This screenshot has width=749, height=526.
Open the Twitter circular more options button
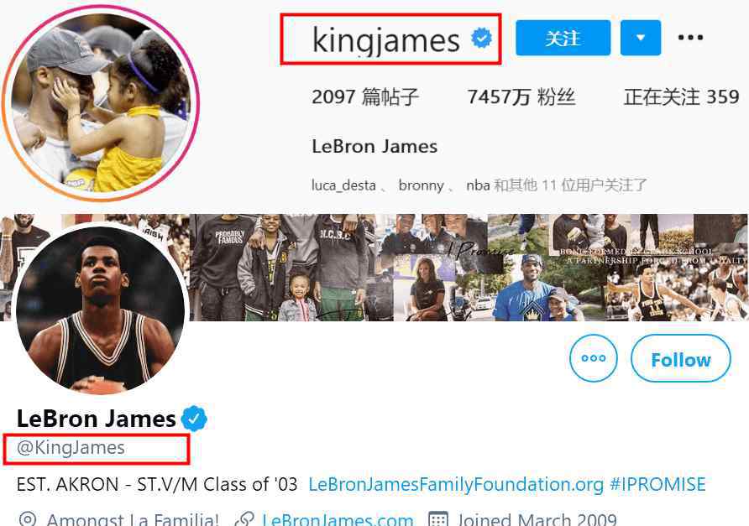coord(594,358)
